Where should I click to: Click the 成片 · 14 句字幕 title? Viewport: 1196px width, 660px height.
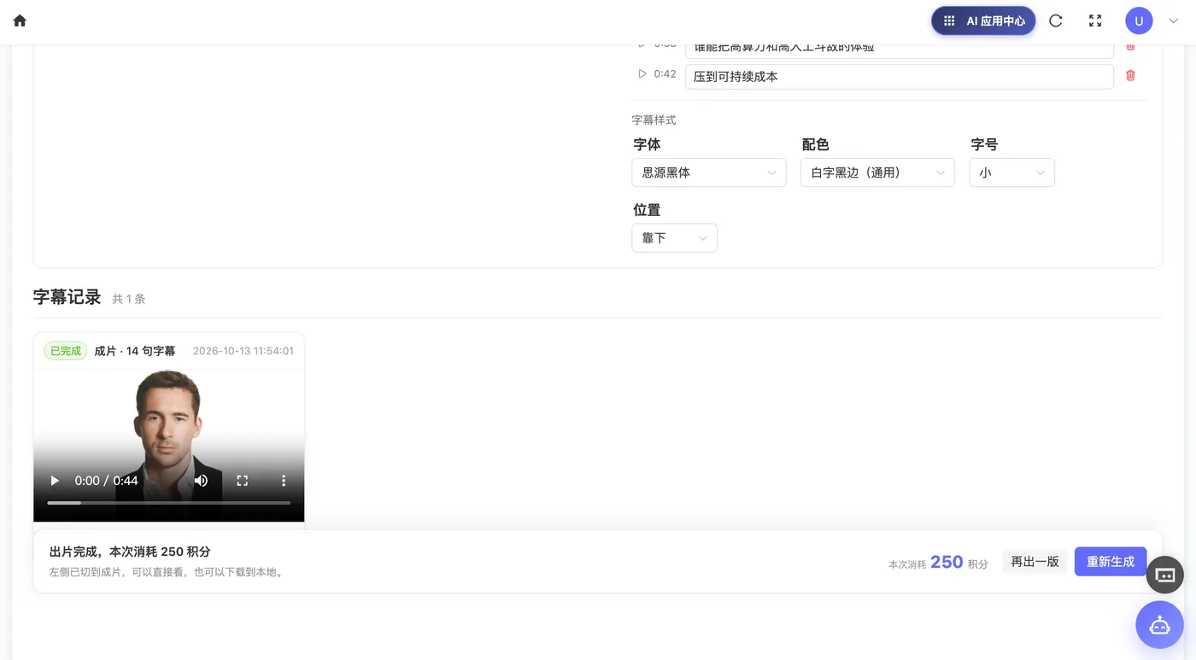point(135,351)
